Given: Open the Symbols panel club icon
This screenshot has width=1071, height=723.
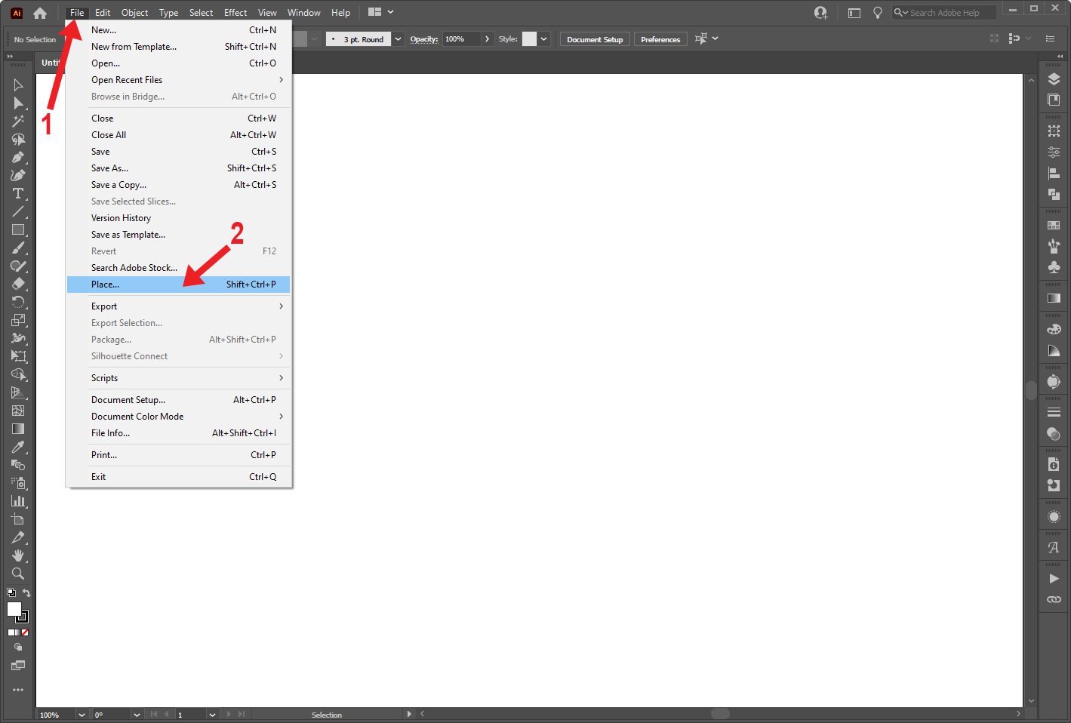Looking at the screenshot, I should point(1054,267).
